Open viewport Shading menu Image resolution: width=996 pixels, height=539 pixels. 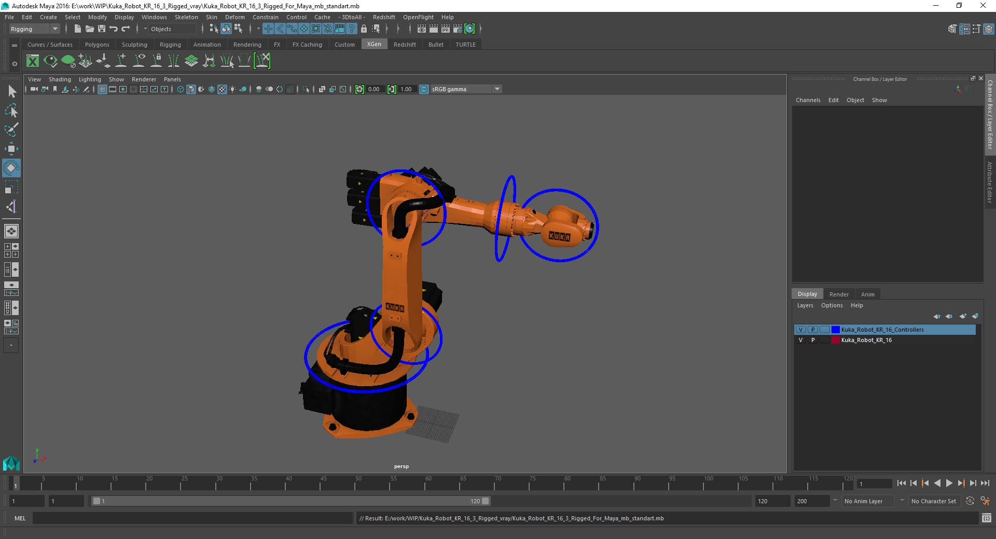coord(60,79)
